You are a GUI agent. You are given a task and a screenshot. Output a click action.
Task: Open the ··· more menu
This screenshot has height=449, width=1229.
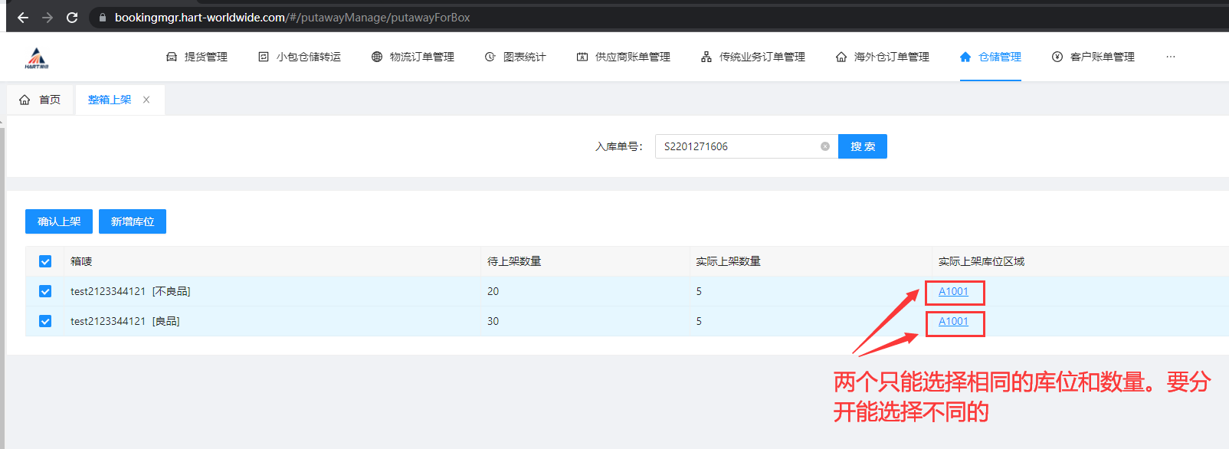click(1170, 57)
